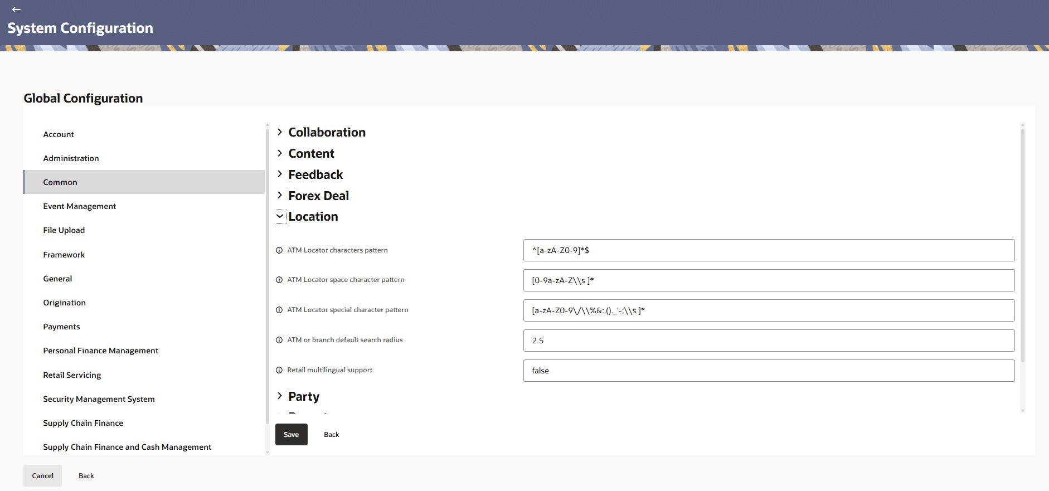
Task: Open Payments category
Action: click(144, 327)
